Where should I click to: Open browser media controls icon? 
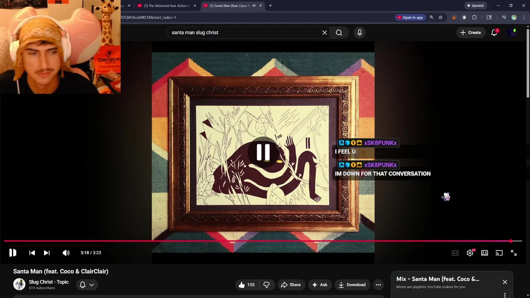tap(504, 17)
